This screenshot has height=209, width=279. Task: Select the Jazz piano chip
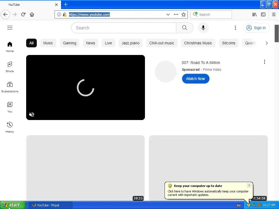131,43
